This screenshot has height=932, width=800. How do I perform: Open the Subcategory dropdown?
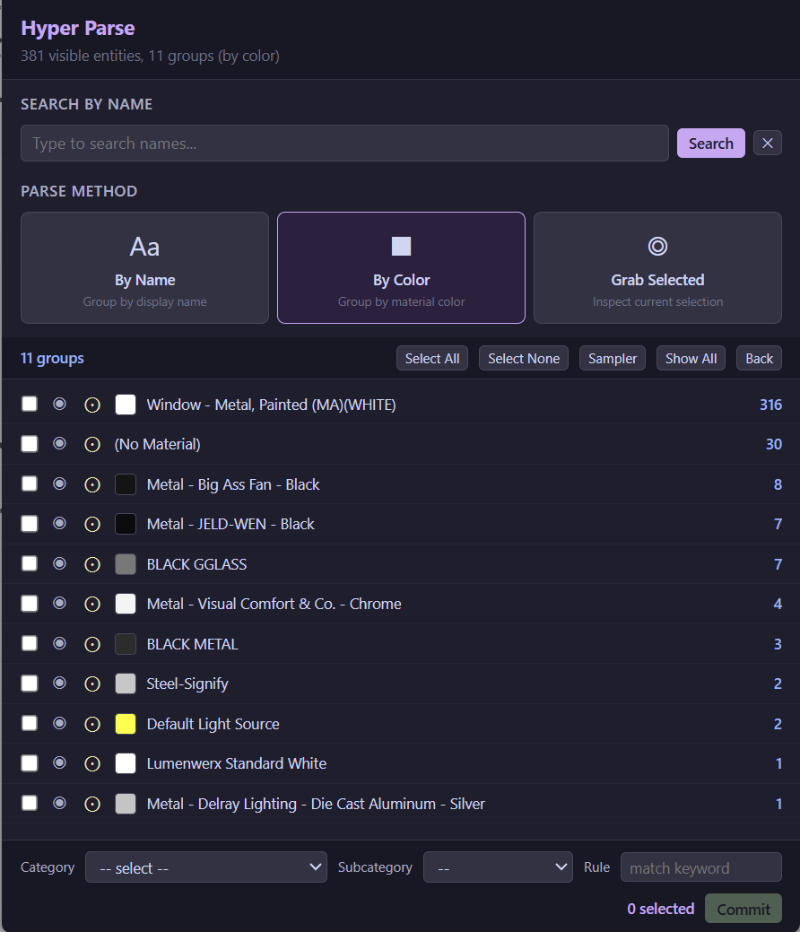pyautogui.click(x=498, y=867)
